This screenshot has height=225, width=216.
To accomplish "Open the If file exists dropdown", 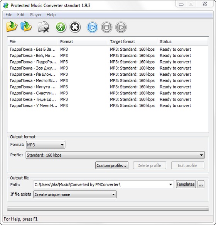I will point(75,194).
